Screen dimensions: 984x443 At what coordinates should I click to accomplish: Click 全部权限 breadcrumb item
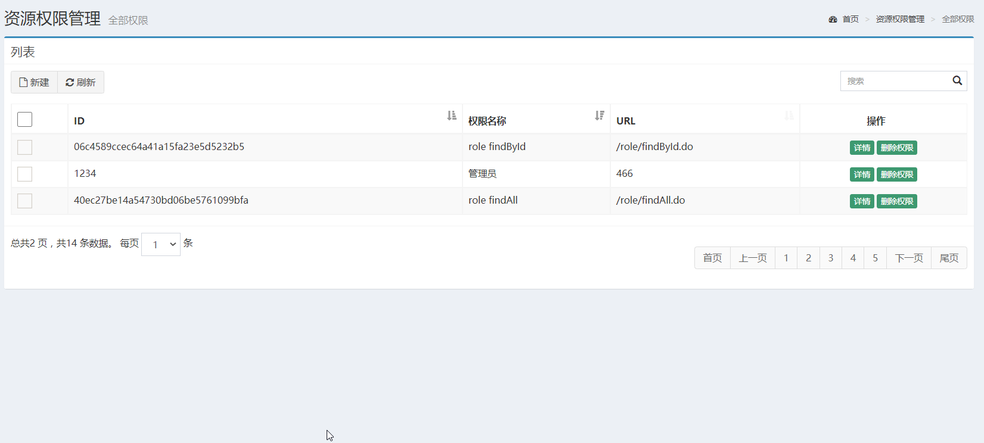click(x=958, y=20)
